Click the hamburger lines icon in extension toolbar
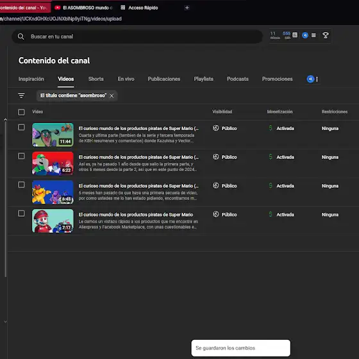The image size is (359, 359). (313, 35)
